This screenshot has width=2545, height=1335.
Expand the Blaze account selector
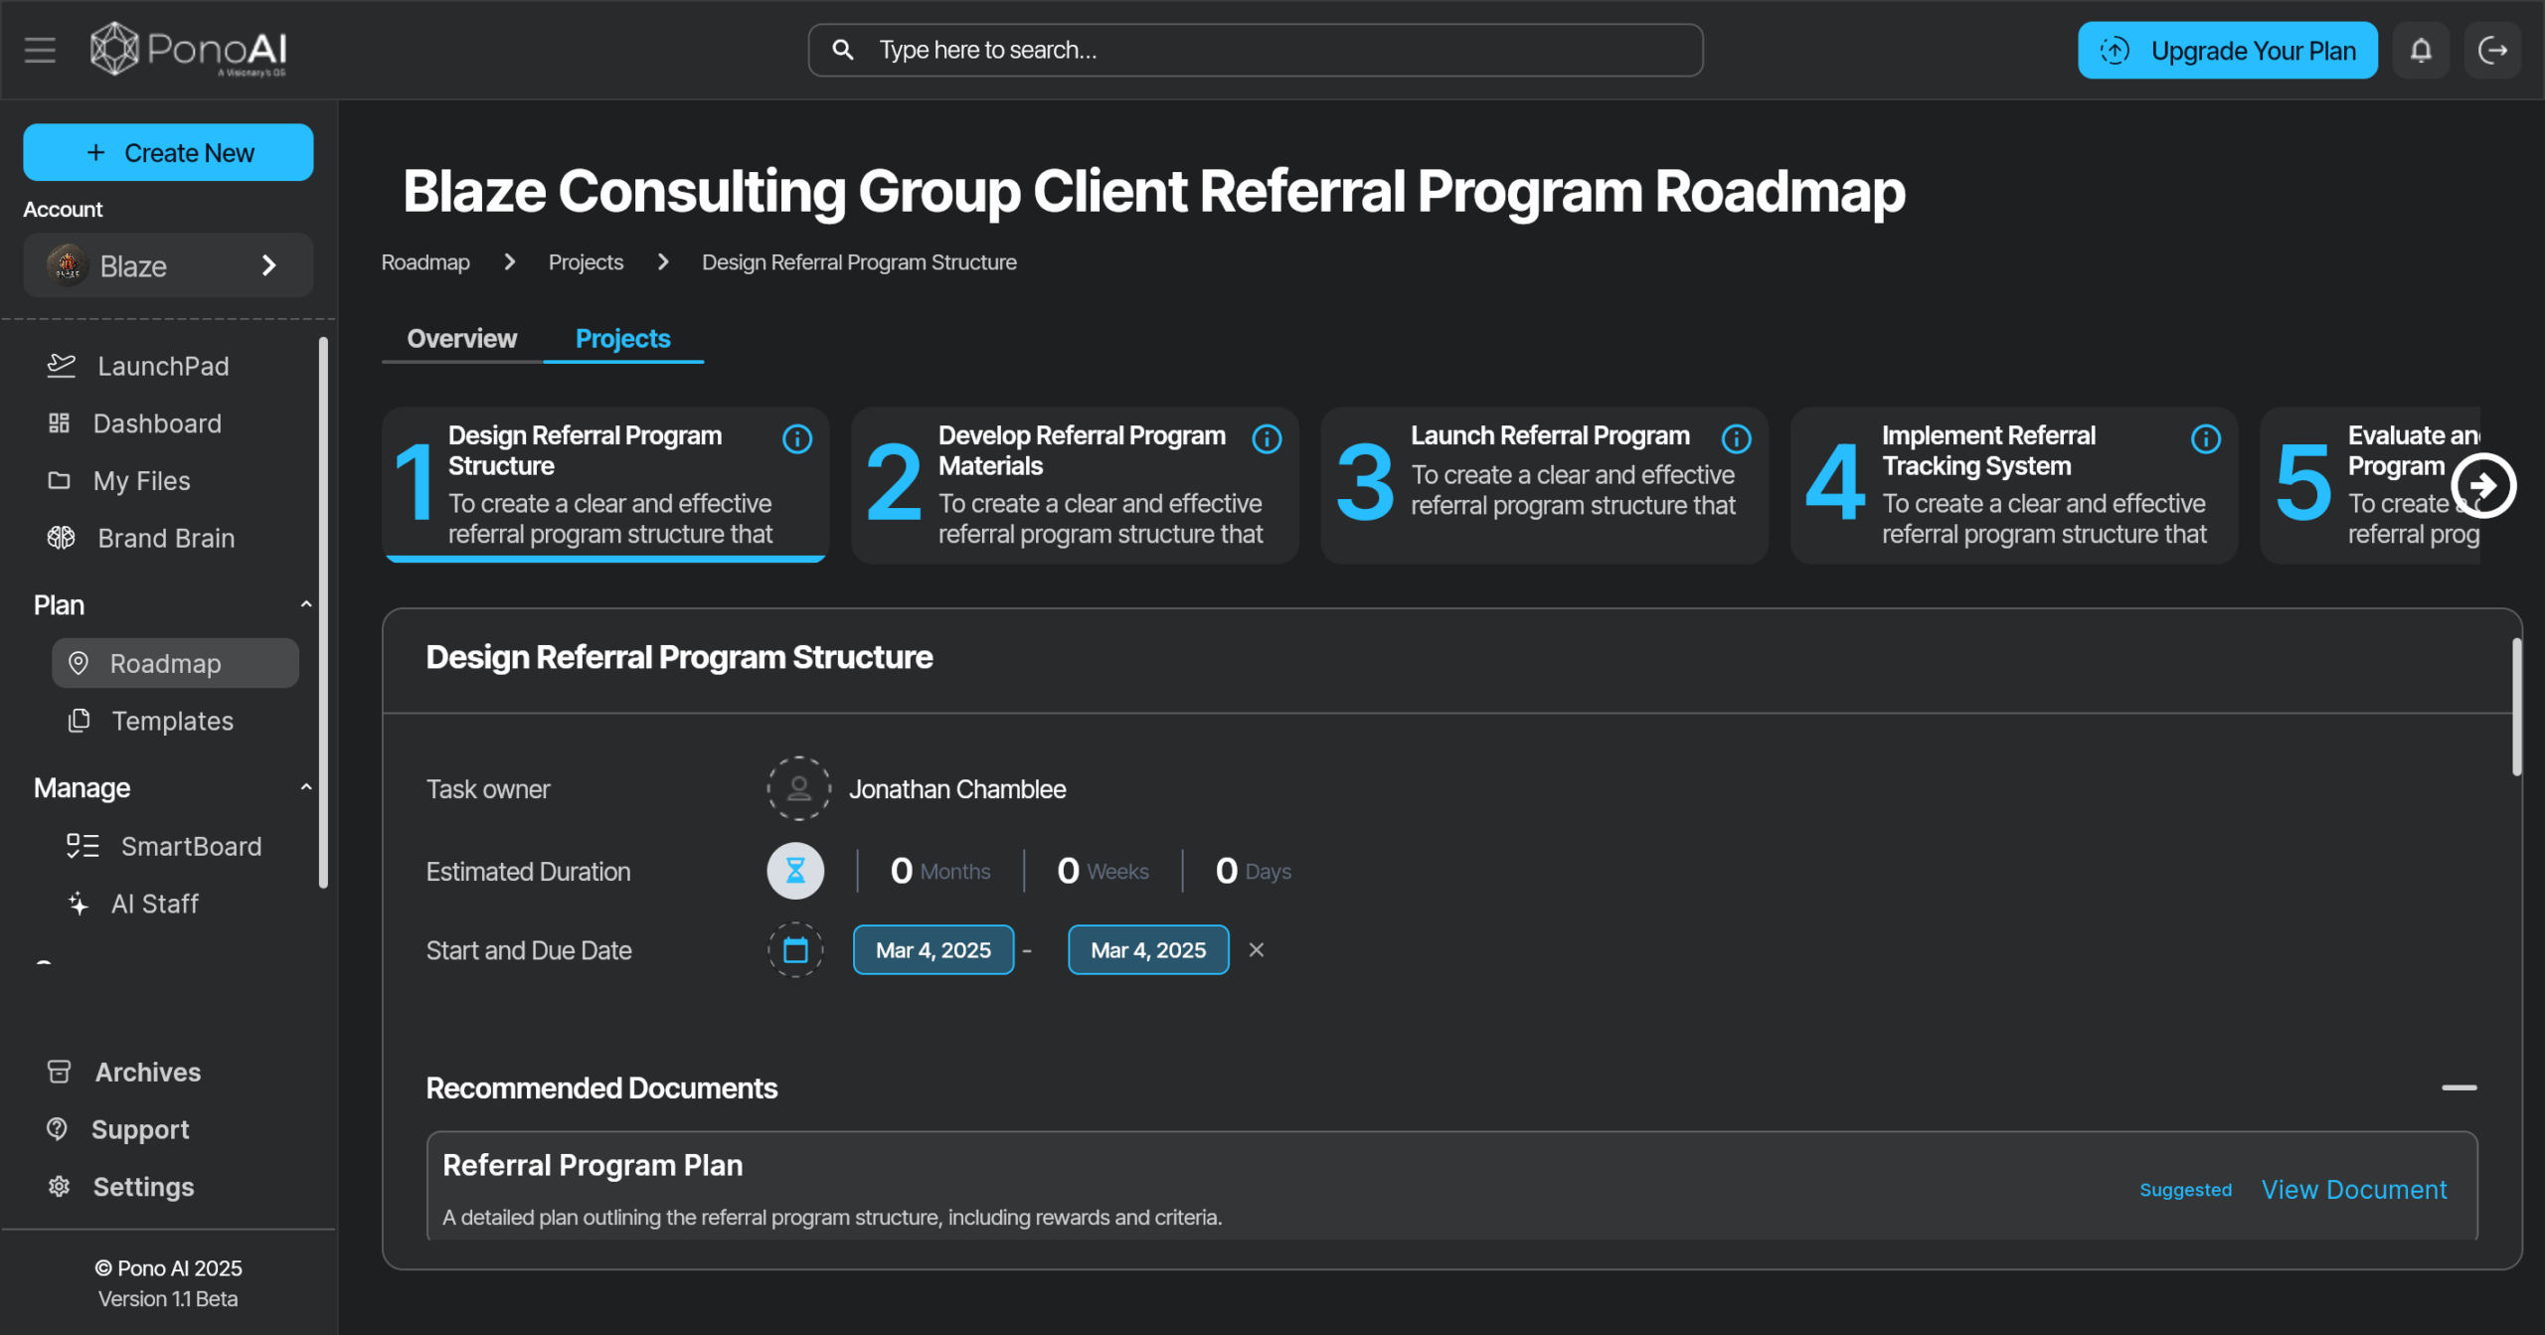pyautogui.click(x=168, y=265)
